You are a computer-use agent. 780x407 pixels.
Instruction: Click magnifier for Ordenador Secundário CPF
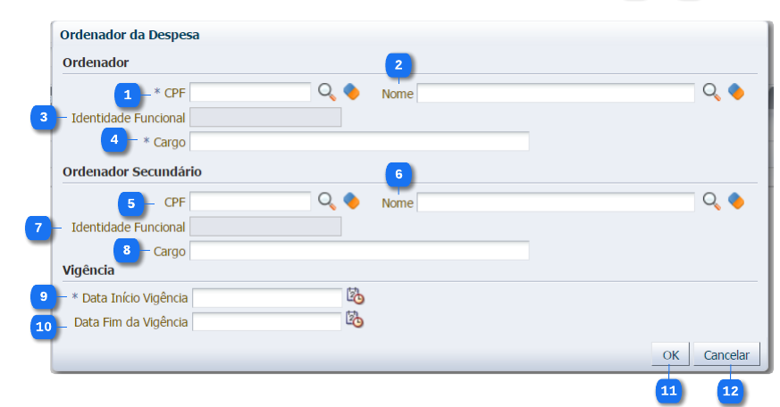click(x=327, y=201)
